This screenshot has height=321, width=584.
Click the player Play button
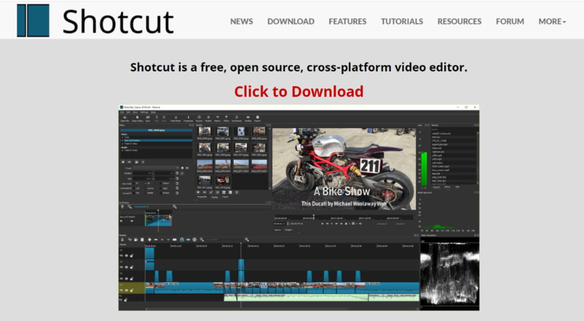point(331,224)
